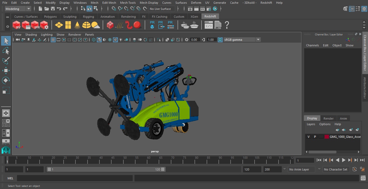The image size is (368, 189).
Task: Toggle smooth shade all cube icon
Action: (x=99, y=40)
